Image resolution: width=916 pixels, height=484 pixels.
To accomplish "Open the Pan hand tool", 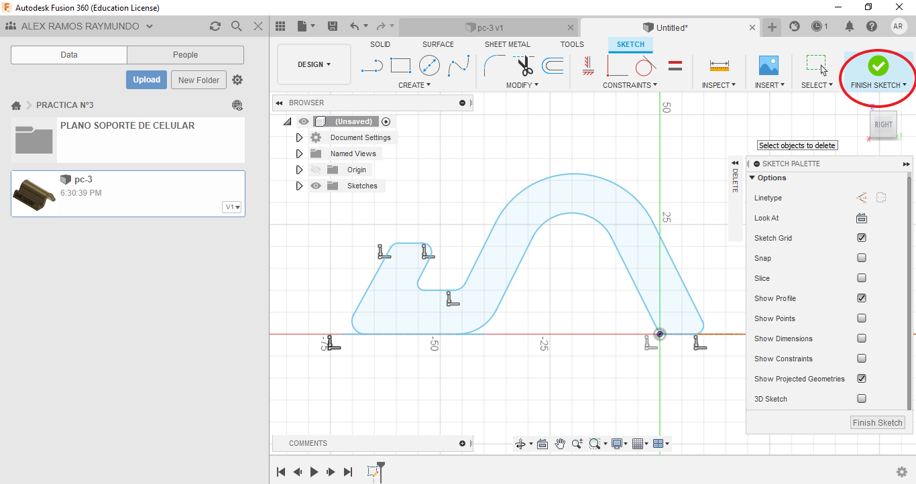I will coord(560,444).
